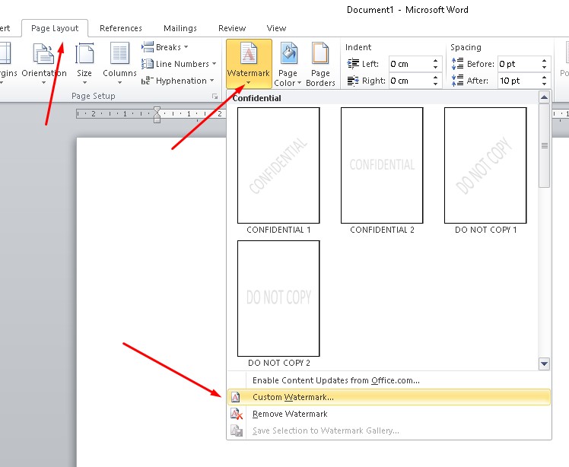Switch to the View tab

click(x=276, y=28)
